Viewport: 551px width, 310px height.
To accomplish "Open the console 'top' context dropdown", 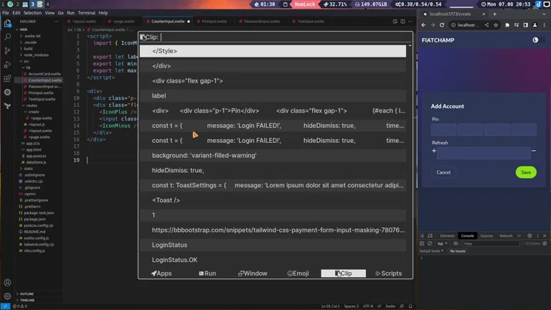I will (443, 243).
